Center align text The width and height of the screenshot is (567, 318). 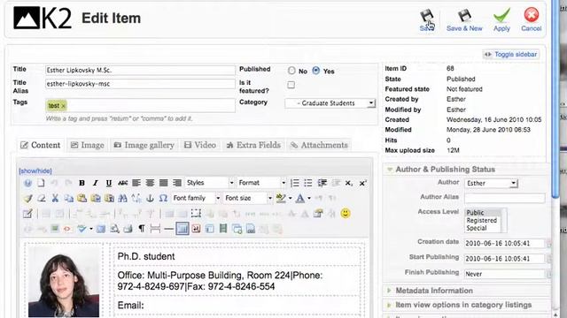click(x=150, y=183)
